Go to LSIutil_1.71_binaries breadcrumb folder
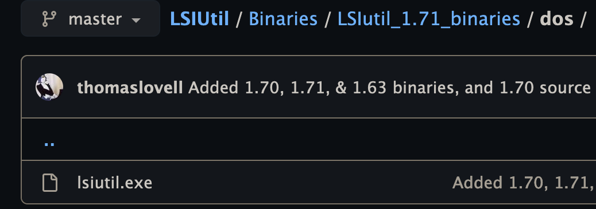This screenshot has height=209, width=596. [429, 19]
